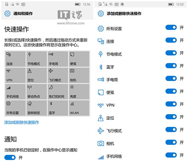Toggle the 飞行模式 quick action switch

click(x=171, y=130)
